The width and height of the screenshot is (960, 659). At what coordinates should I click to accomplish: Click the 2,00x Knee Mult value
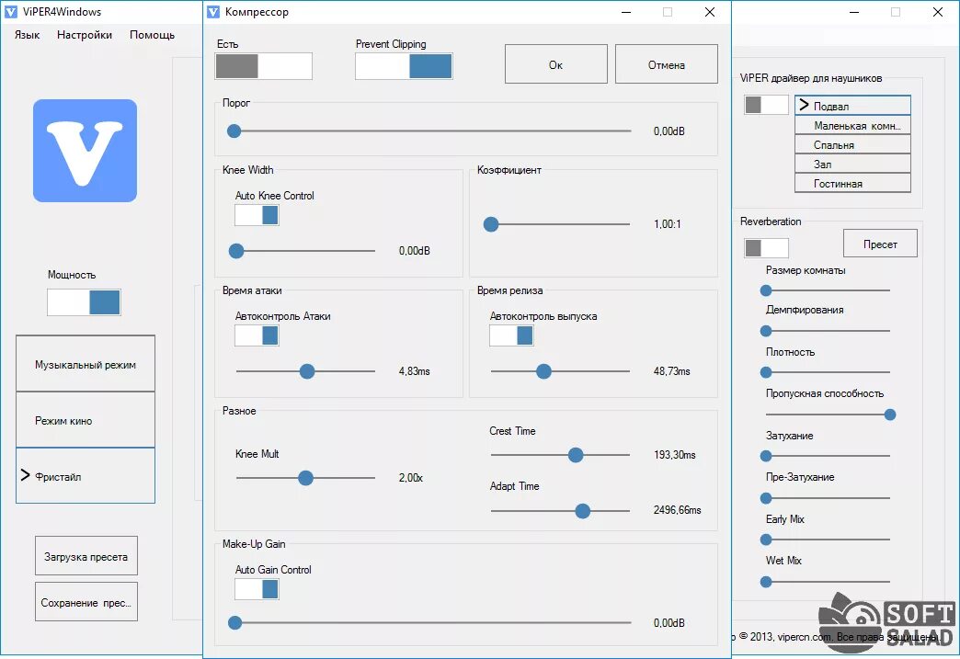[411, 478]
